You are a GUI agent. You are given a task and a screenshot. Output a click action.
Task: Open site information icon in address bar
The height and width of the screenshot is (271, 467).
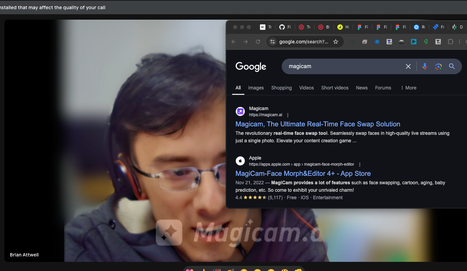tap(272, 42)
